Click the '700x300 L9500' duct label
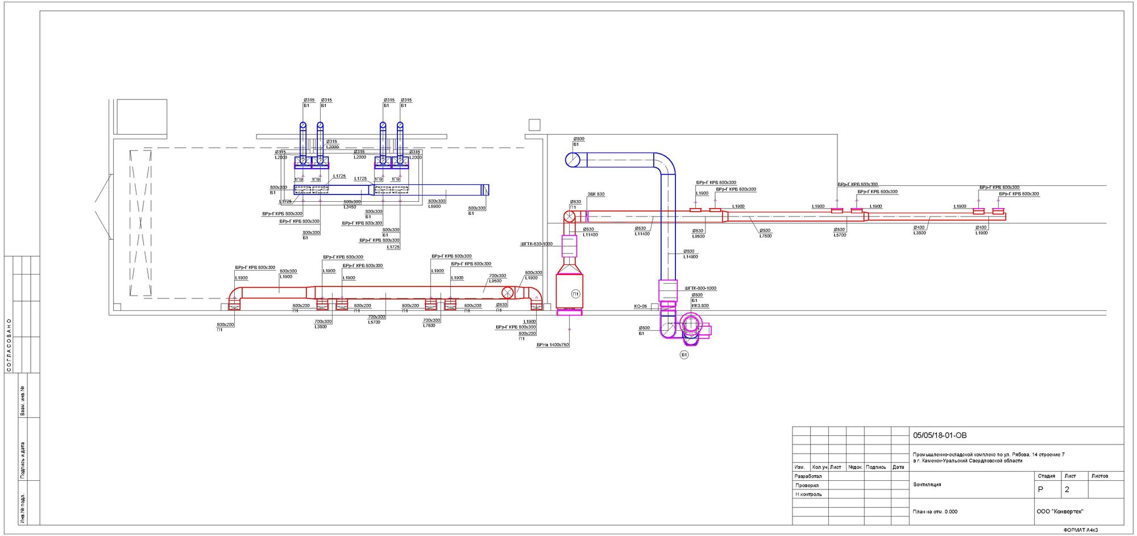 click(497, 279)
